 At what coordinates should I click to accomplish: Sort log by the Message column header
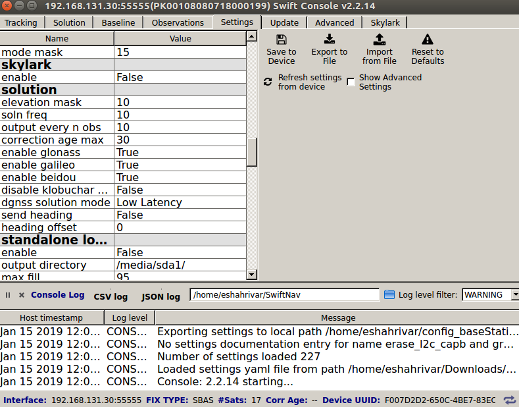coord(338,317)
